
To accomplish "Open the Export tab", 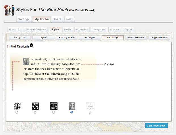I will [128, 29].
